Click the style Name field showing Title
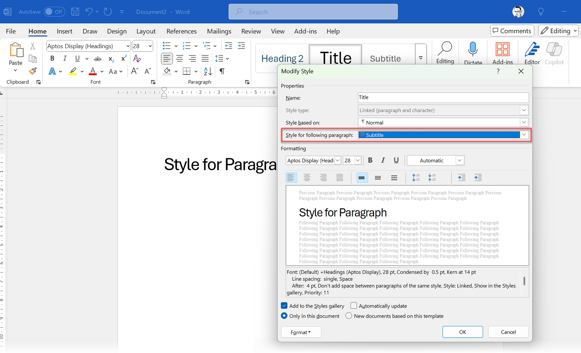This screenshot has width=581, height=353. (x=443, y=97)
